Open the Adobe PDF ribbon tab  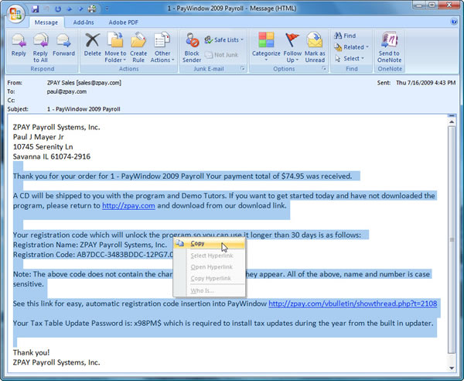pyautogui.click(x=125, y=22)
